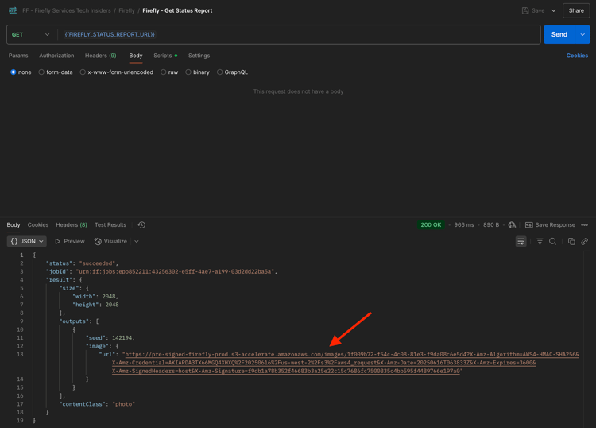Switch to the Authorization tab
The width and height of the screenshot is (596, 428).
coord(56,56)
